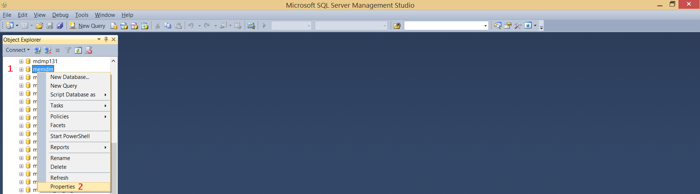Close the Object Explorer panel
Viewport: 700px width, 194px height.
point(114,39)
